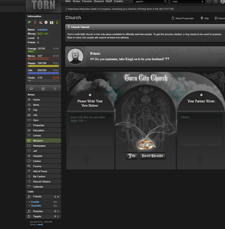This screenshot has width=225, height=229.
Task: Click the partner's vow text "Money"
Action: (185, 117)
